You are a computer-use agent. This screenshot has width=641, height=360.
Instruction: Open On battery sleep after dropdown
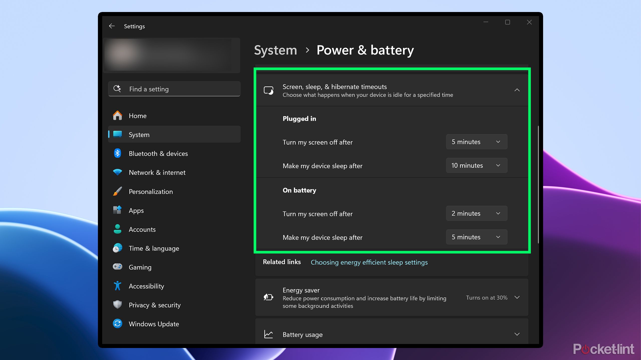click(x=476, y=237)
